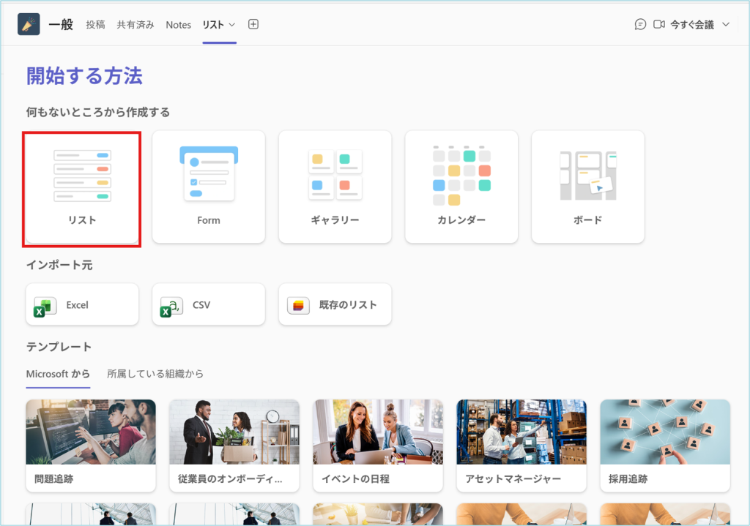Show templates from 所属している組織から
This screenshot has width=750, height=526.
(x=155, y=374)
